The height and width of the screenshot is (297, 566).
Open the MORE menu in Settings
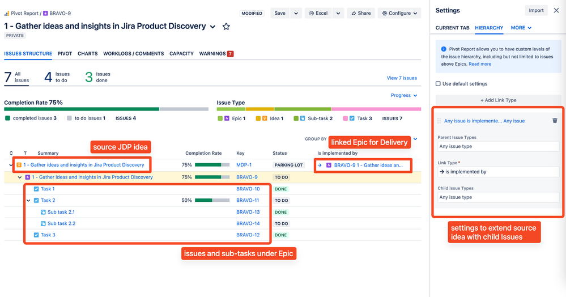[x=521, y=28]
